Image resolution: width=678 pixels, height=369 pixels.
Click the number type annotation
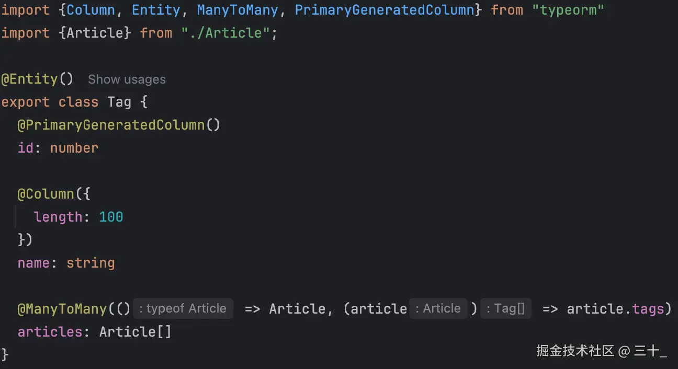click(x=74, y=148)
